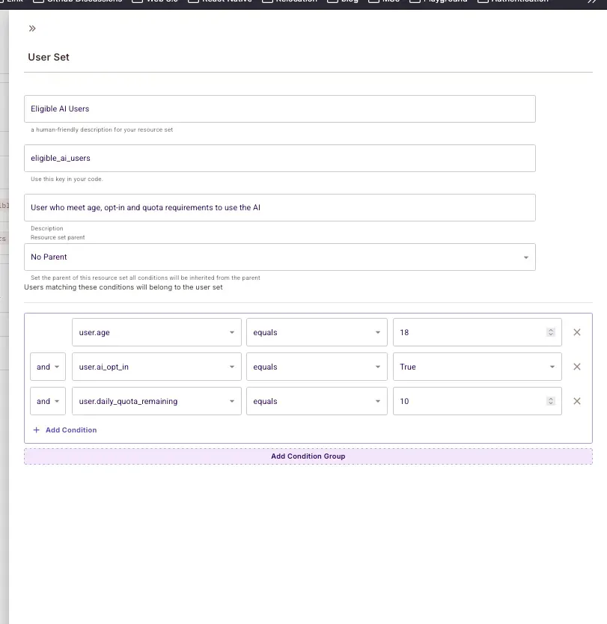Edit the user set description field
The height and width of the screenshot is (624, 607).
tap(279, 207)
